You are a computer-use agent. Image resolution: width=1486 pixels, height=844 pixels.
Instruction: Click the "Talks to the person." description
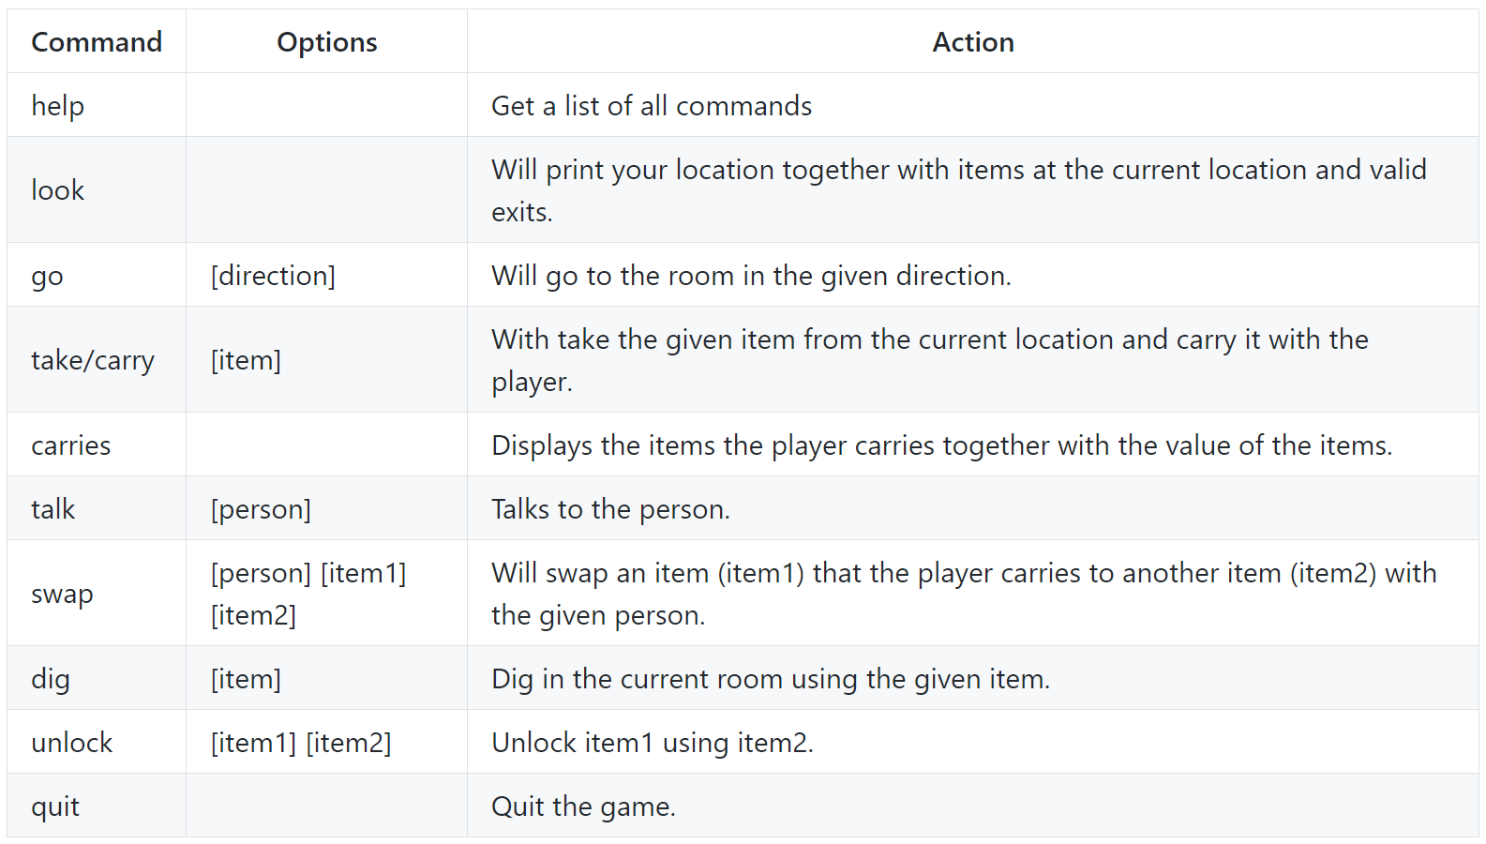tap(610, 509)
